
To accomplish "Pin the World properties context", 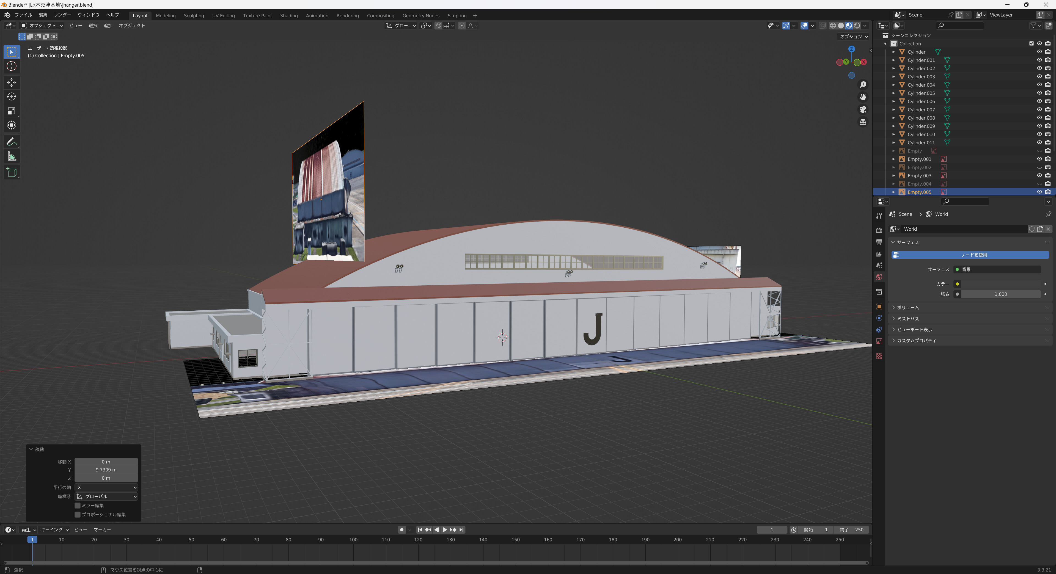I will pyautogui.click(x=1048, y=214).
